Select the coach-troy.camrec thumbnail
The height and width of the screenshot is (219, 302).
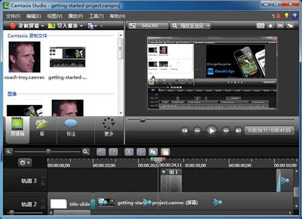(x=21, y=57)
